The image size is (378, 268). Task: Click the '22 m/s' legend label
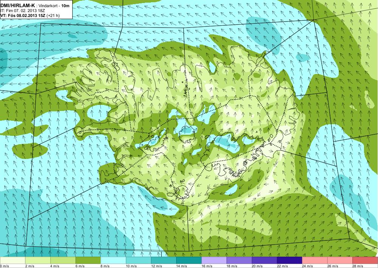tap(282, 266)
